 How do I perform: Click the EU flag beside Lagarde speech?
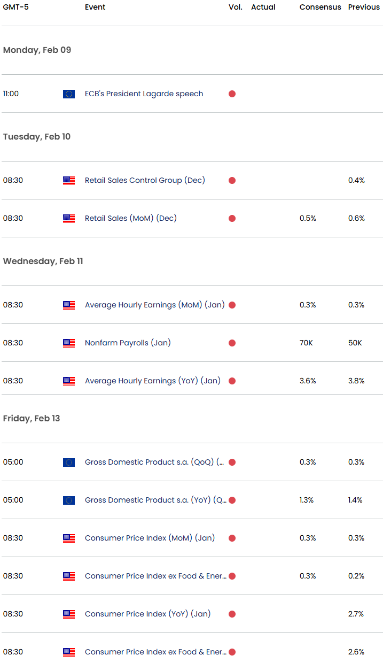pos(69,94)
